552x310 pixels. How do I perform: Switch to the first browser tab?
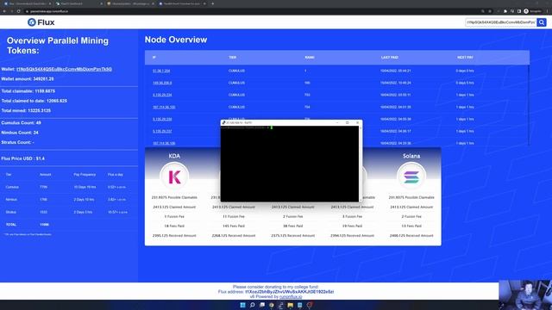pyautogui.click(x=27, y=3)
